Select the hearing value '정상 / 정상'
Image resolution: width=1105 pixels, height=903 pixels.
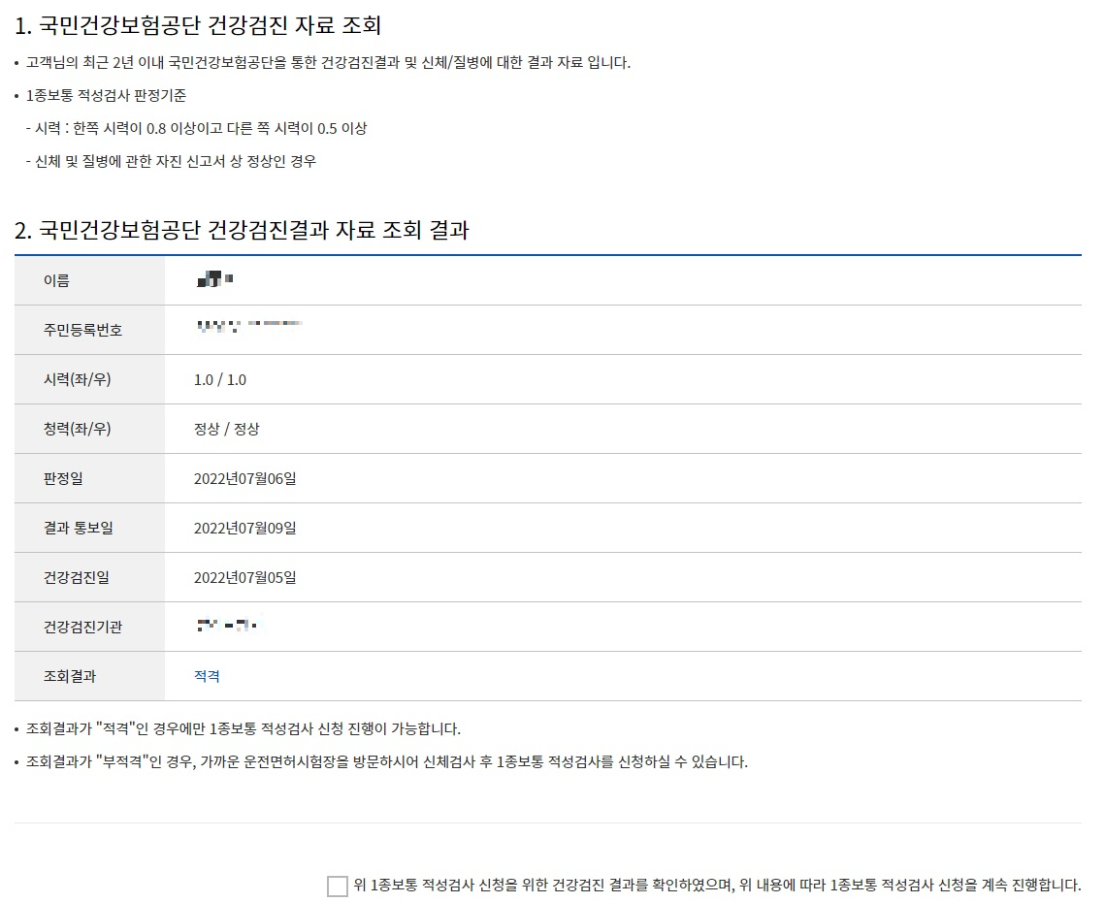click(x=226, y=429)
